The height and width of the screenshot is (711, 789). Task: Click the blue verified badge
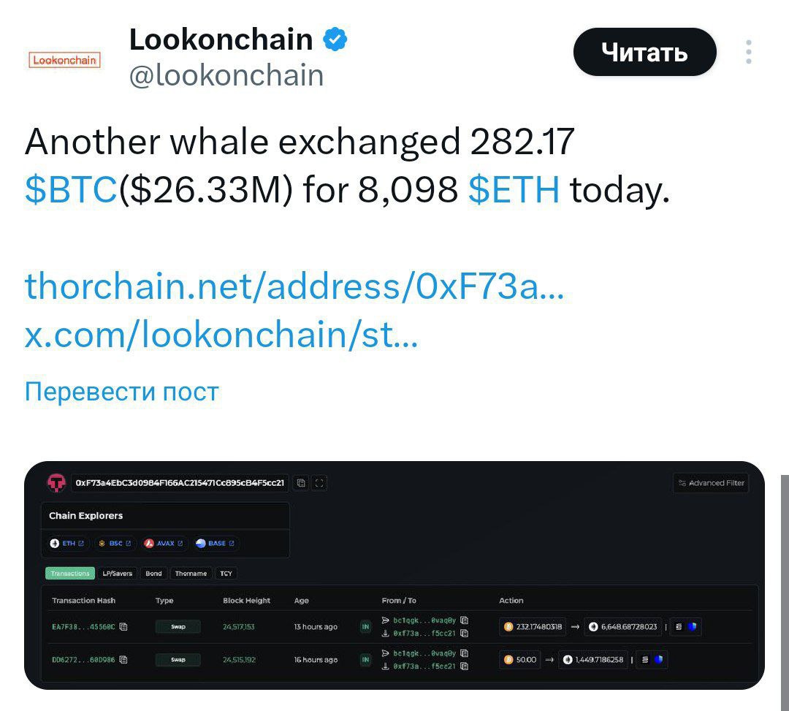point(335,39)
